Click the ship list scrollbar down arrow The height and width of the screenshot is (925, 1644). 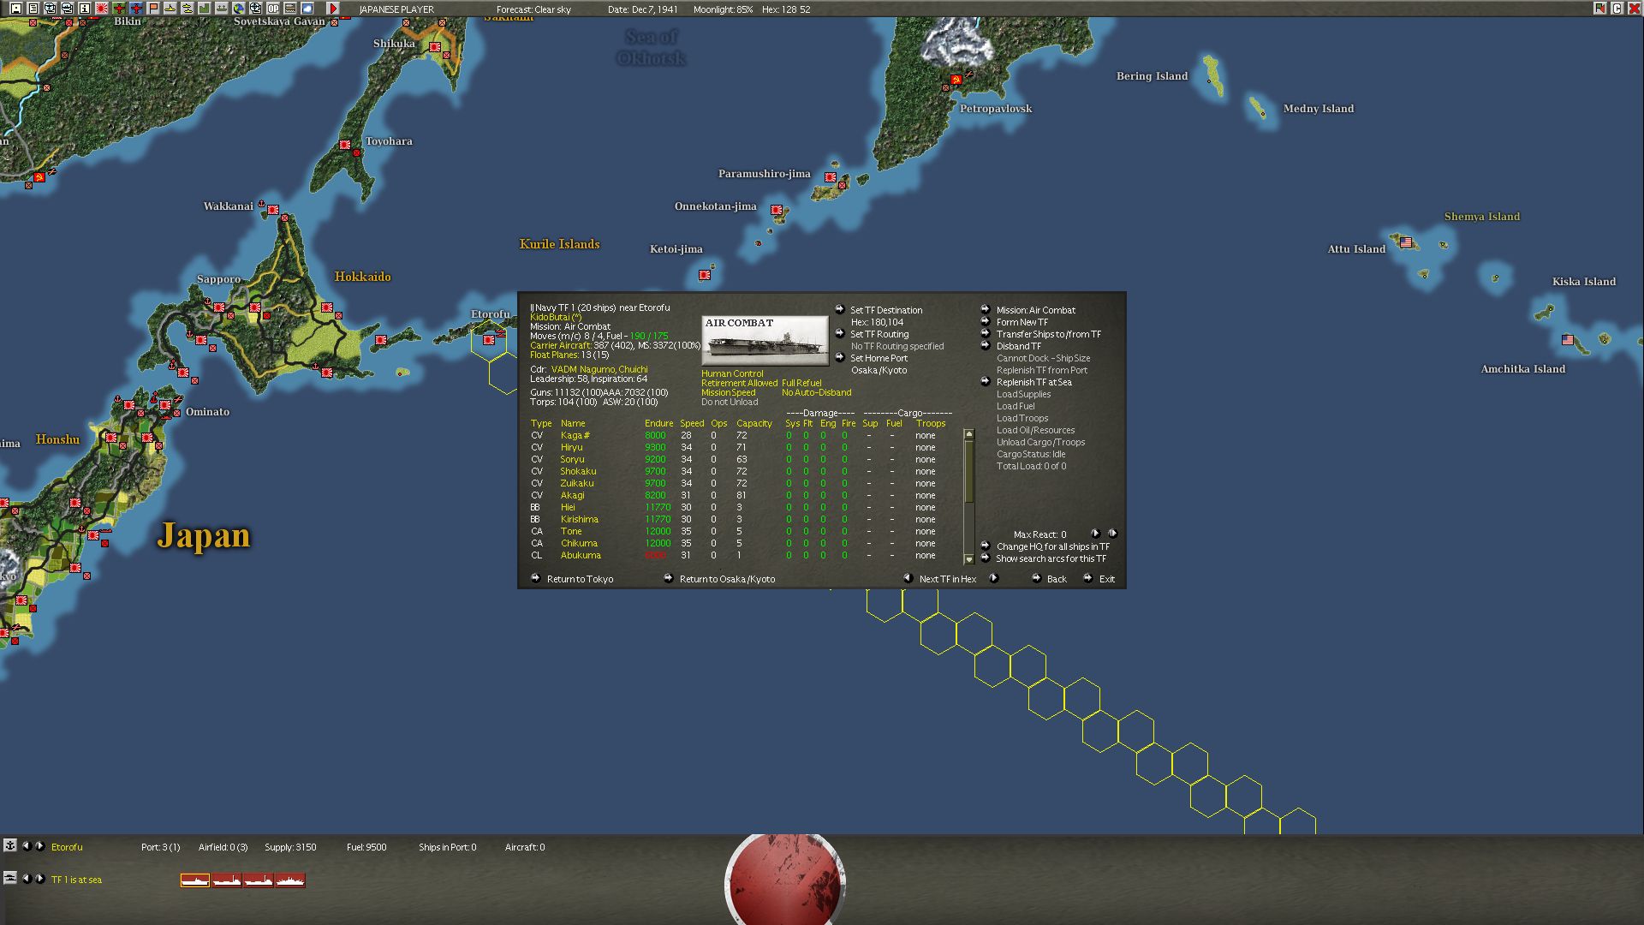click(969, 558)
